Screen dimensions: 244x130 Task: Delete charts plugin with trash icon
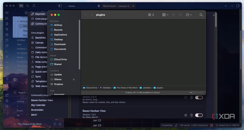[x=192, y=98]
